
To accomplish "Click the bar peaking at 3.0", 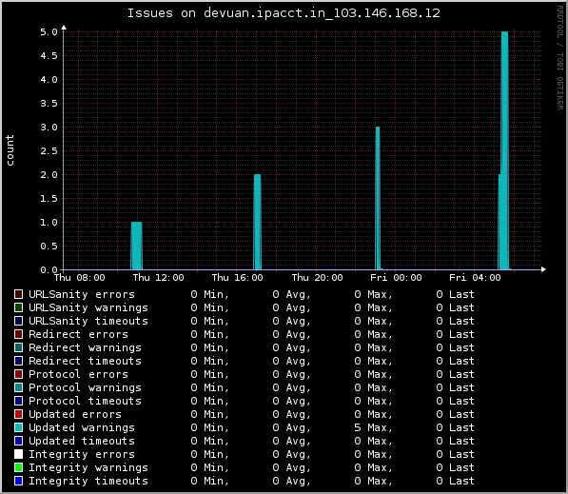I will 378,198.
